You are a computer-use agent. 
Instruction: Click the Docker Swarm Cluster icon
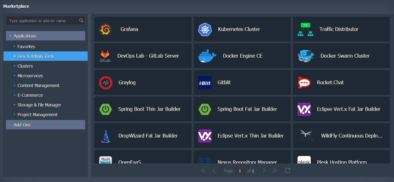pos(306,56)
